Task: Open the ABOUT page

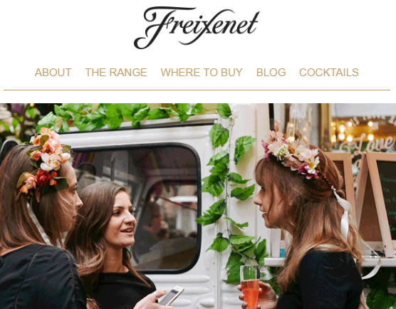Action: (x=53, y=73)
